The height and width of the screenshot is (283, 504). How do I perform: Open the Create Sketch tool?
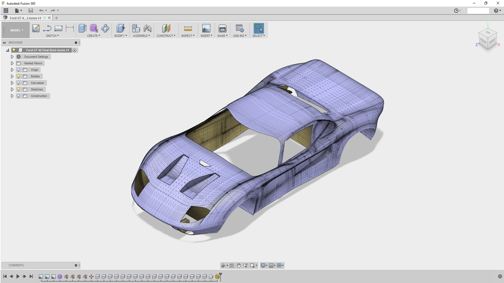36,29
